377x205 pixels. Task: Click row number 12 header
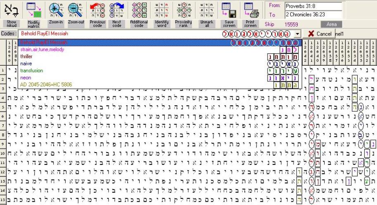[2, 172]
